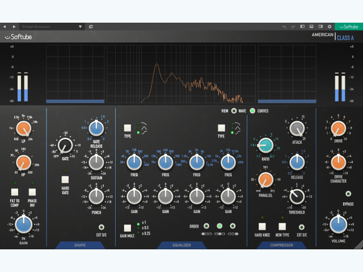
Task: Click the IN GAIN knob
Action: [23, 224]
